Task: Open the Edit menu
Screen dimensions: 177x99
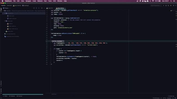Action: pos(18,1)
